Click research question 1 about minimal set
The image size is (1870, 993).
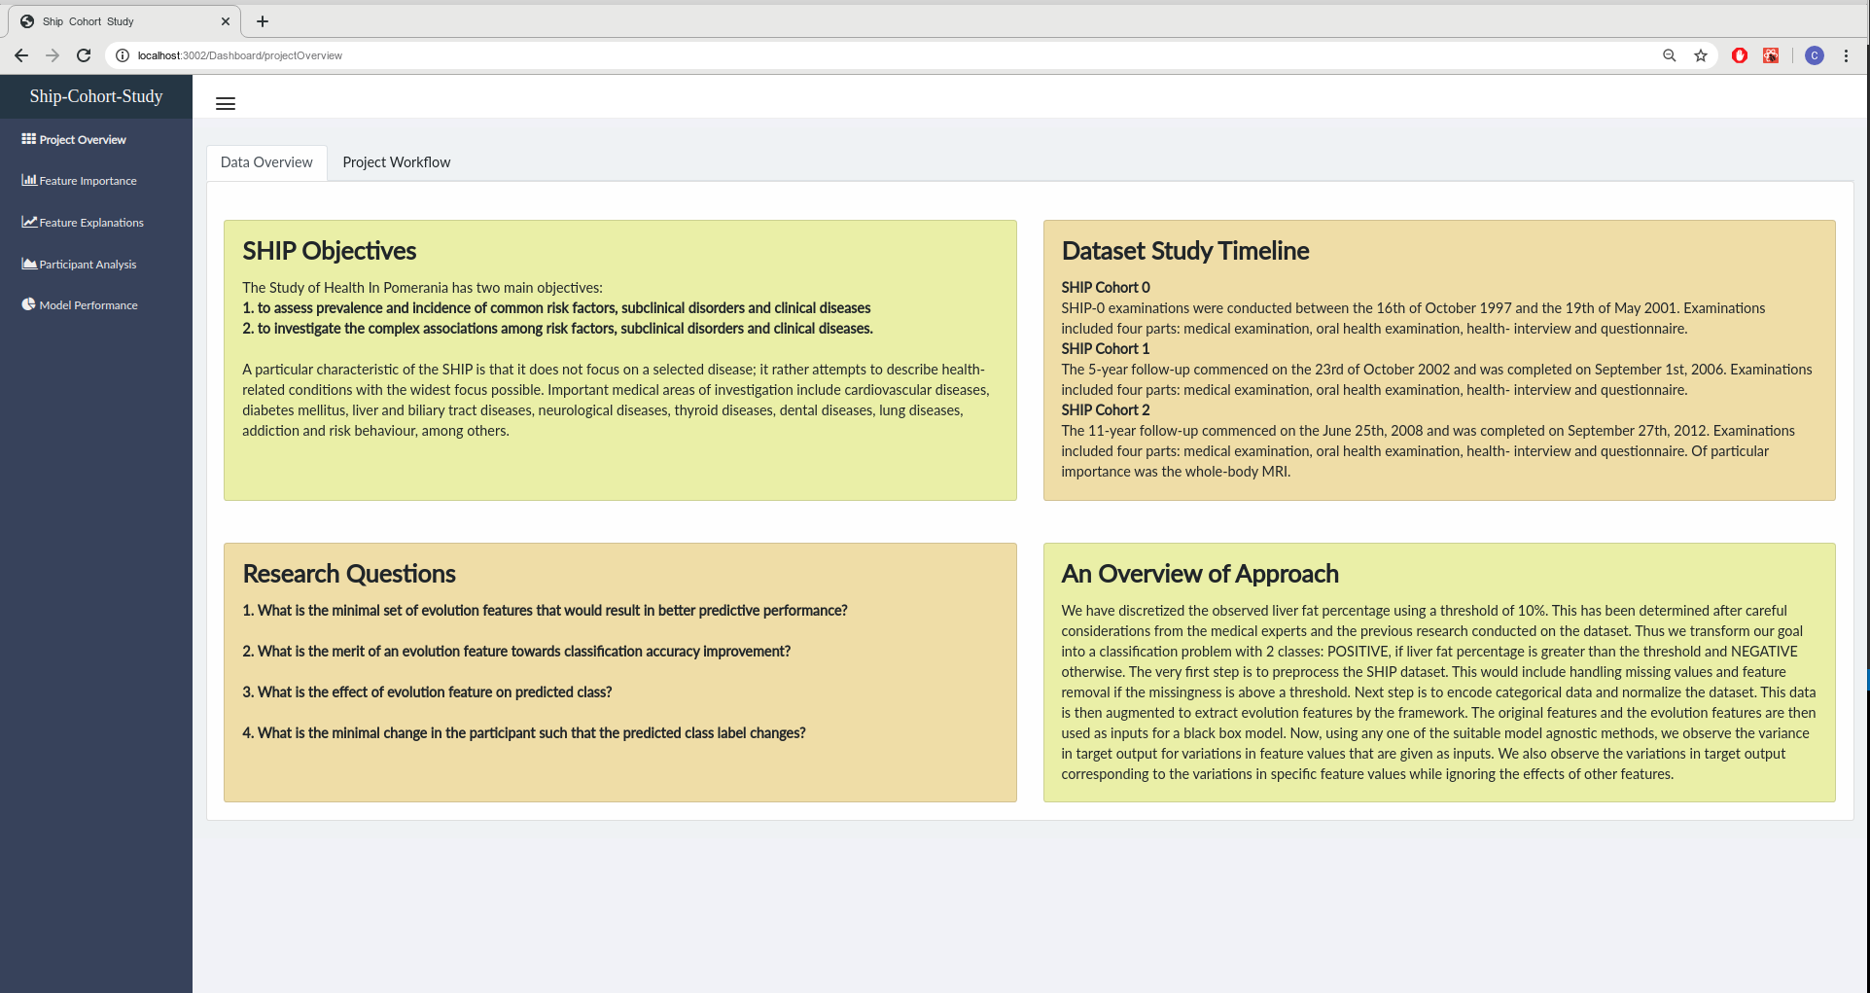[545, 611]
